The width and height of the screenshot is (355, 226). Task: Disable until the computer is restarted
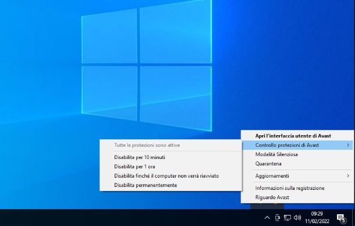click(171, 176)
